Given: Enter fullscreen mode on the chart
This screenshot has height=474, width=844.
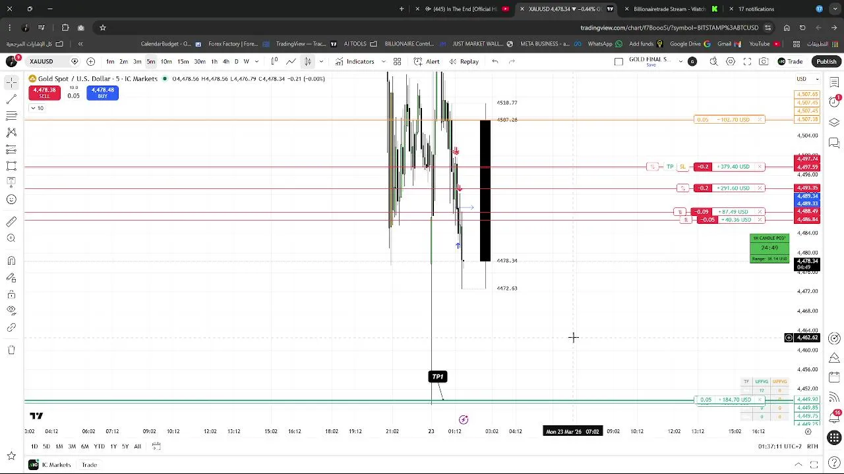Looking at the screenshot, I should pyautogui.click(x=747, y=61).
